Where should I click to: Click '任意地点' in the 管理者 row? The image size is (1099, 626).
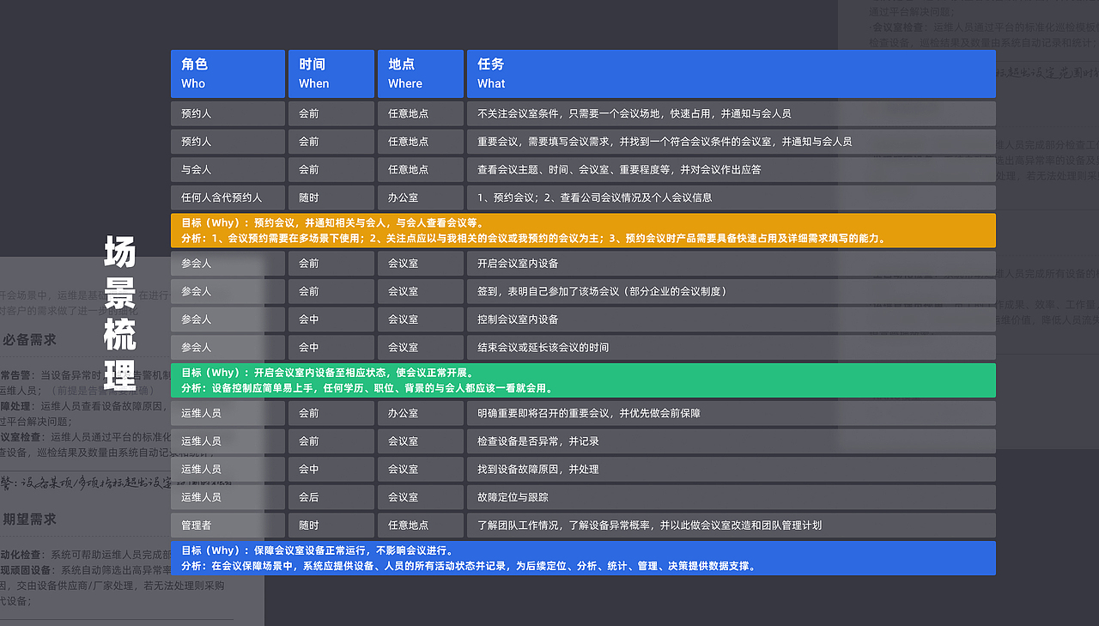pos(421,525)
